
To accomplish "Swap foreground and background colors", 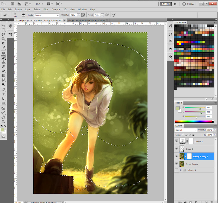I will [x=5, y=126].
